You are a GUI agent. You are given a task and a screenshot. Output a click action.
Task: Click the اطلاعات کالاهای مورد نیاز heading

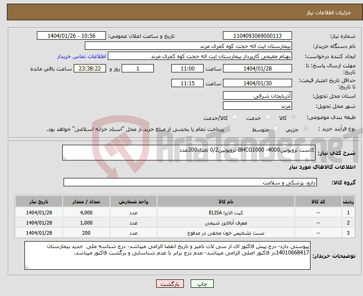coord(322,167)
